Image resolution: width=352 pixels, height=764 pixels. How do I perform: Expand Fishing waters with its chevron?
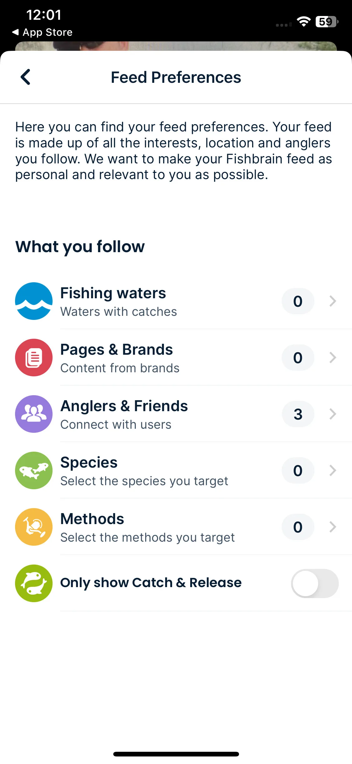click(333, 301)
